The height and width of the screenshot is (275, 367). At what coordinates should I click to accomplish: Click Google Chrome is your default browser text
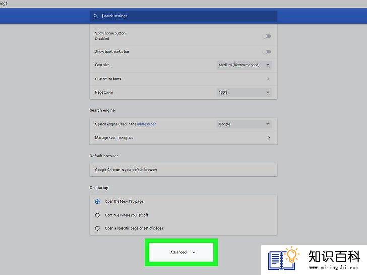click(x=126, y=170)
